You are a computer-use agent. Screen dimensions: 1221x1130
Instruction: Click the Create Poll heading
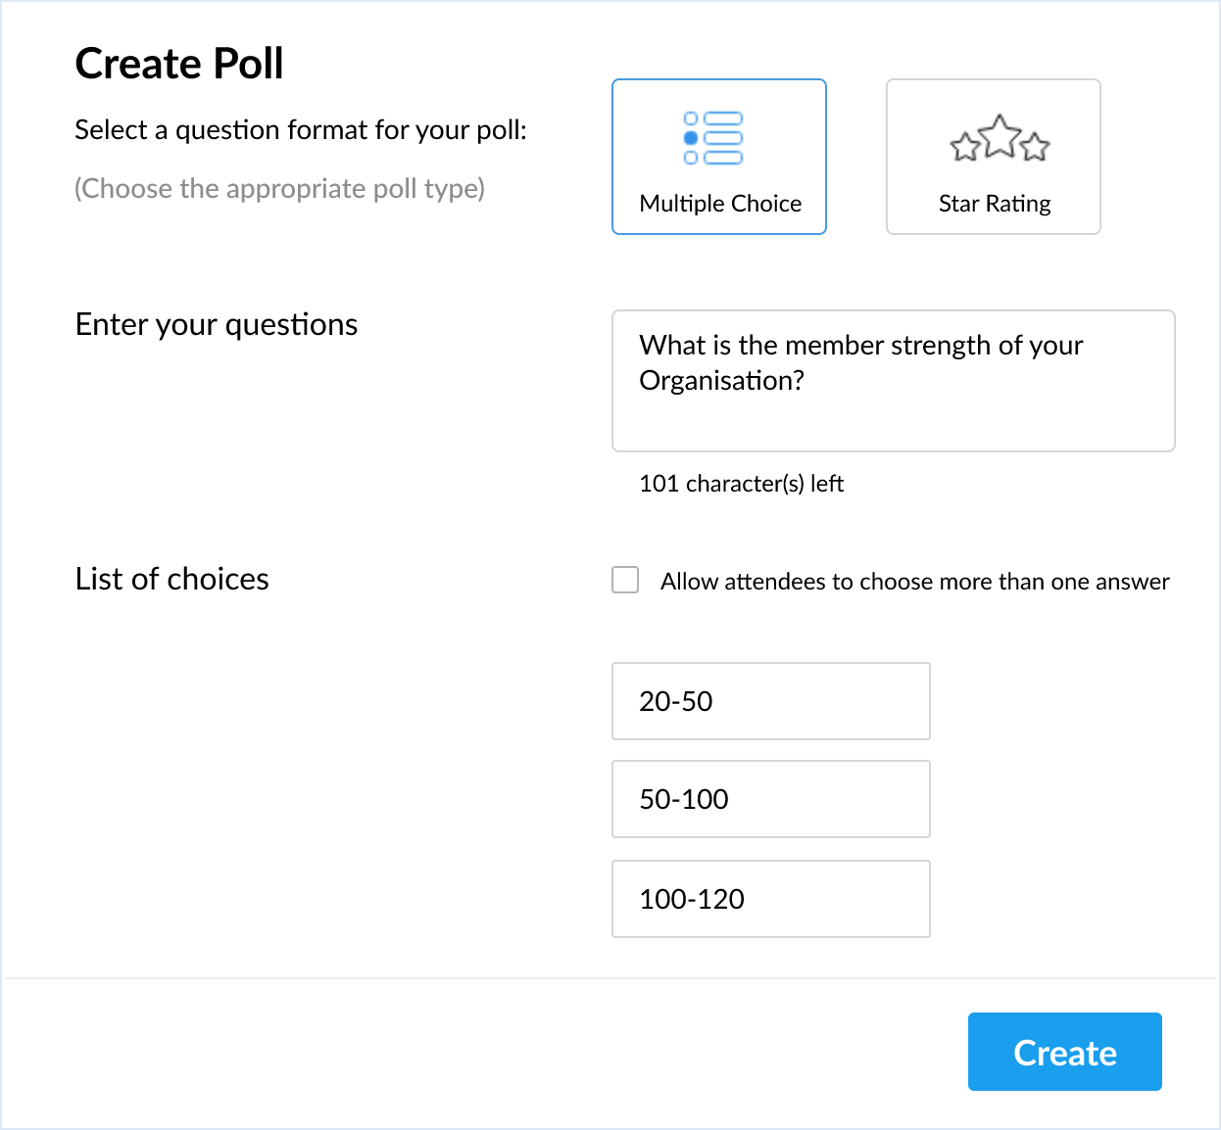coord(179,64)
